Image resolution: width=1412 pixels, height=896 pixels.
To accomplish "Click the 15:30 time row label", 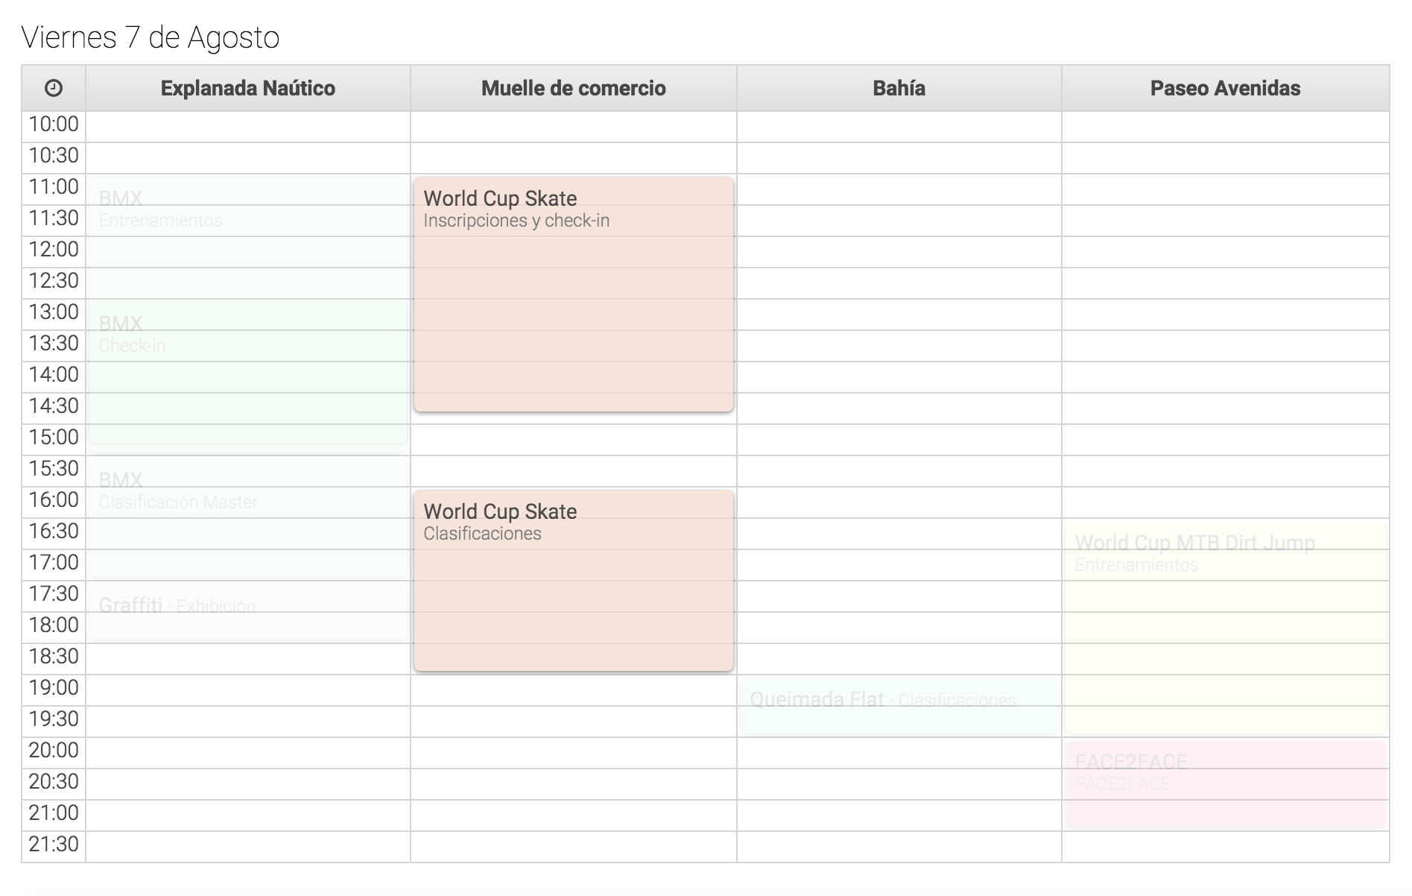I will tap(54, 469).
